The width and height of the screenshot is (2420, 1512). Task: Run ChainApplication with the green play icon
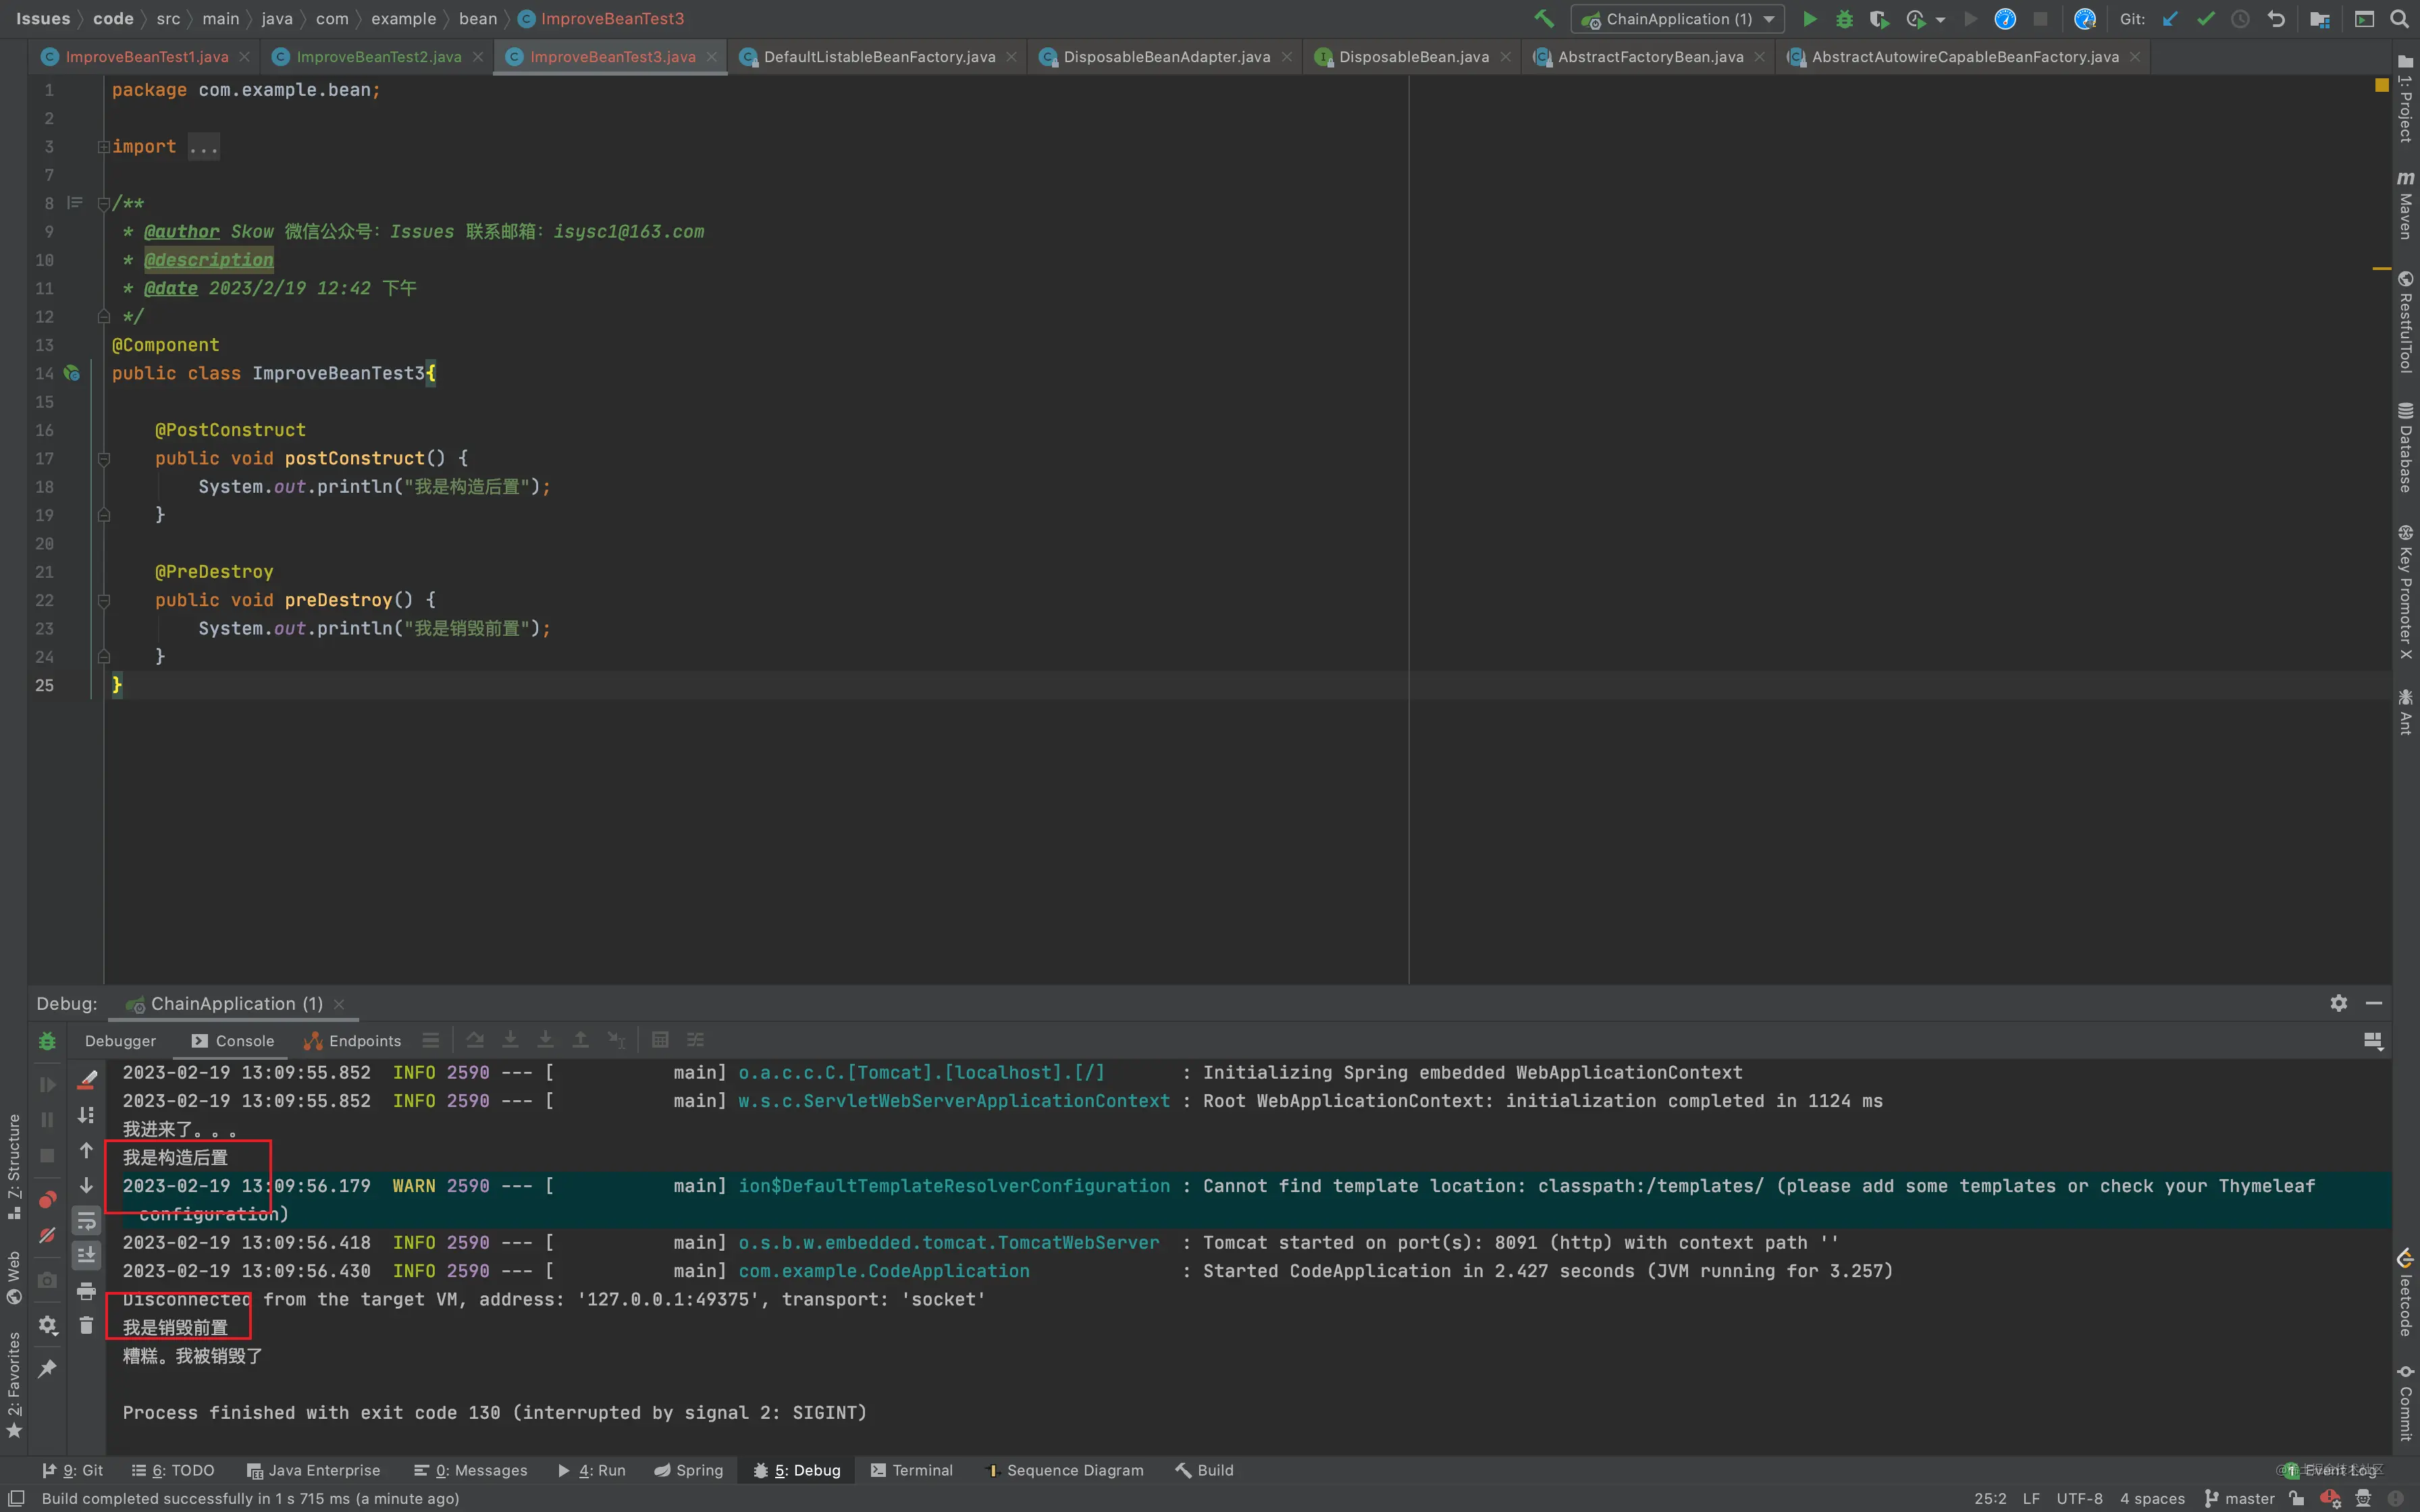(x=1809, y=19)
